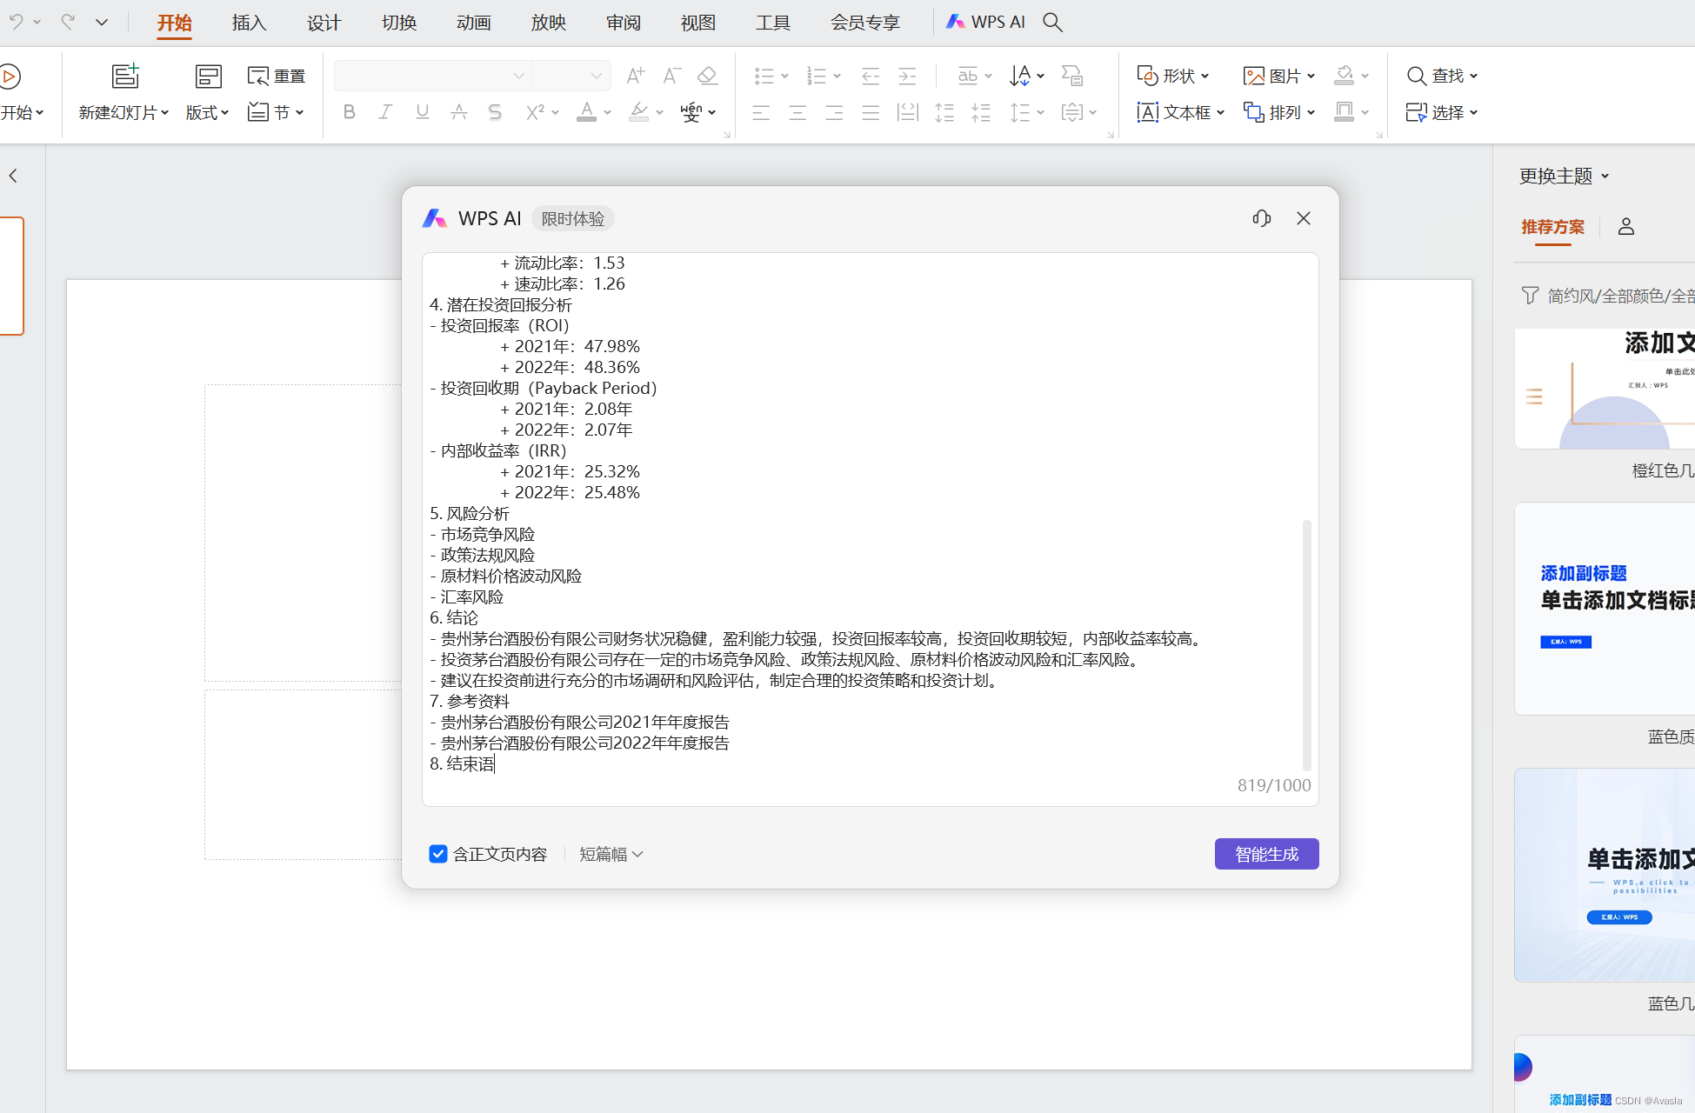
Task: Click the 选择 select button
Action: (1442, 112)
